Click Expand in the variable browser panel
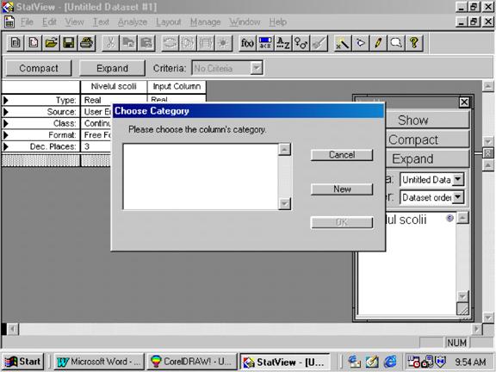The height and width of the screenshot is (372, 496). (x=427, y=158)
